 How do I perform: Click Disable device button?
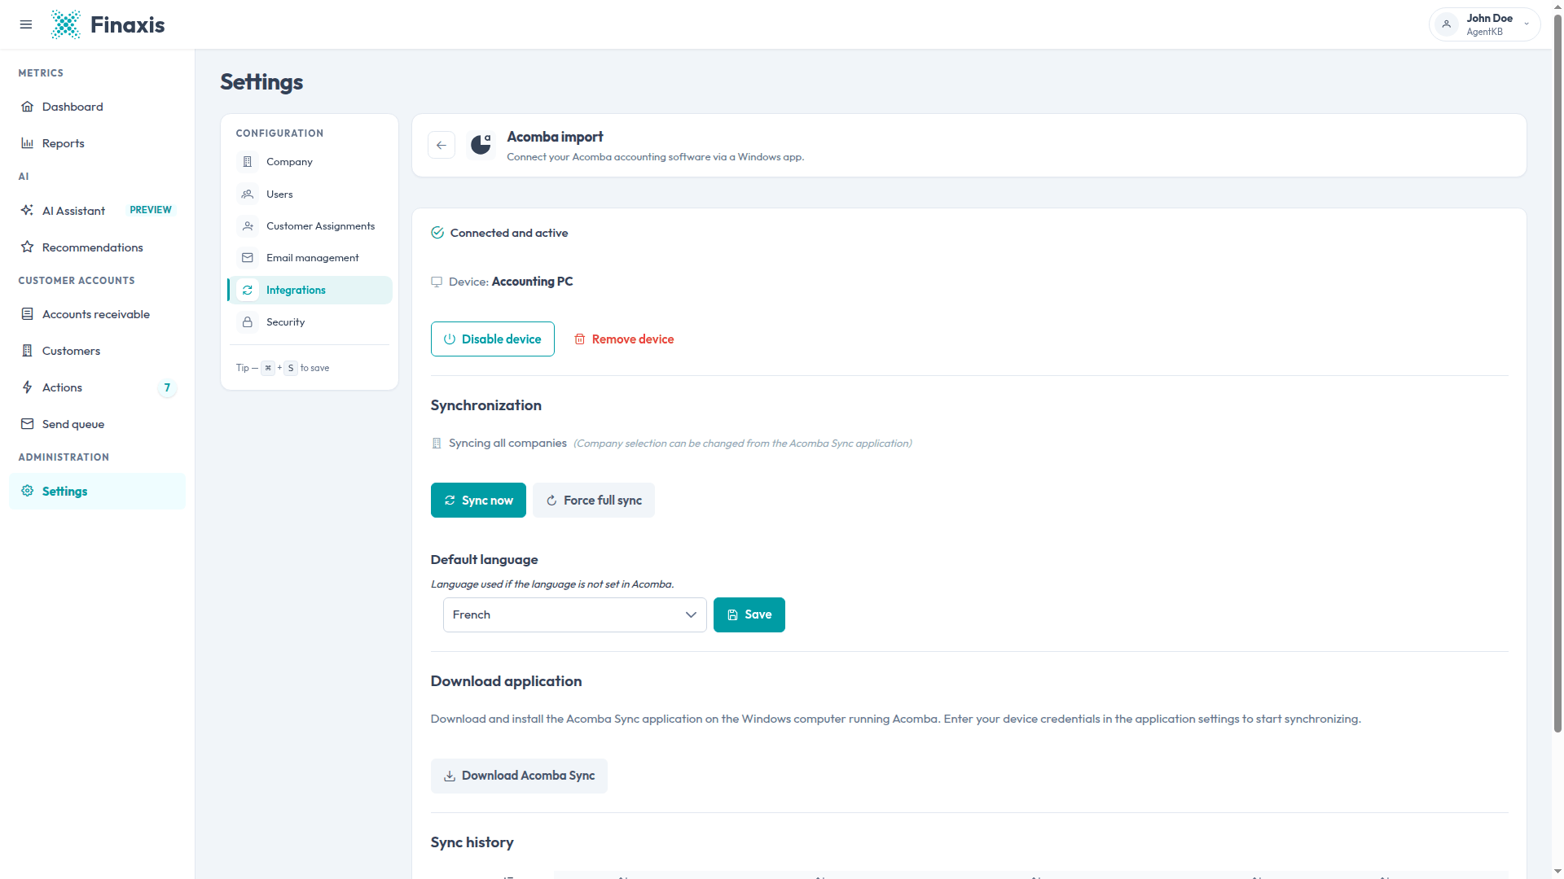[x=493, y=339]
